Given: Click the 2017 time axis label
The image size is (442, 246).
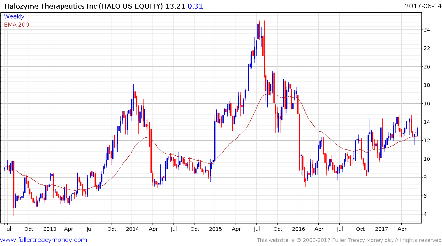Looking at the screenshot, I should click(x=382, y=229).
